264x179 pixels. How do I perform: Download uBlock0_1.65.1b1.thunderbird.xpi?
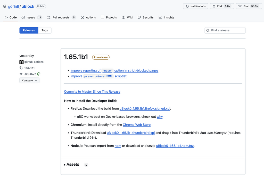pyautogui.click(x=131, y=133)
